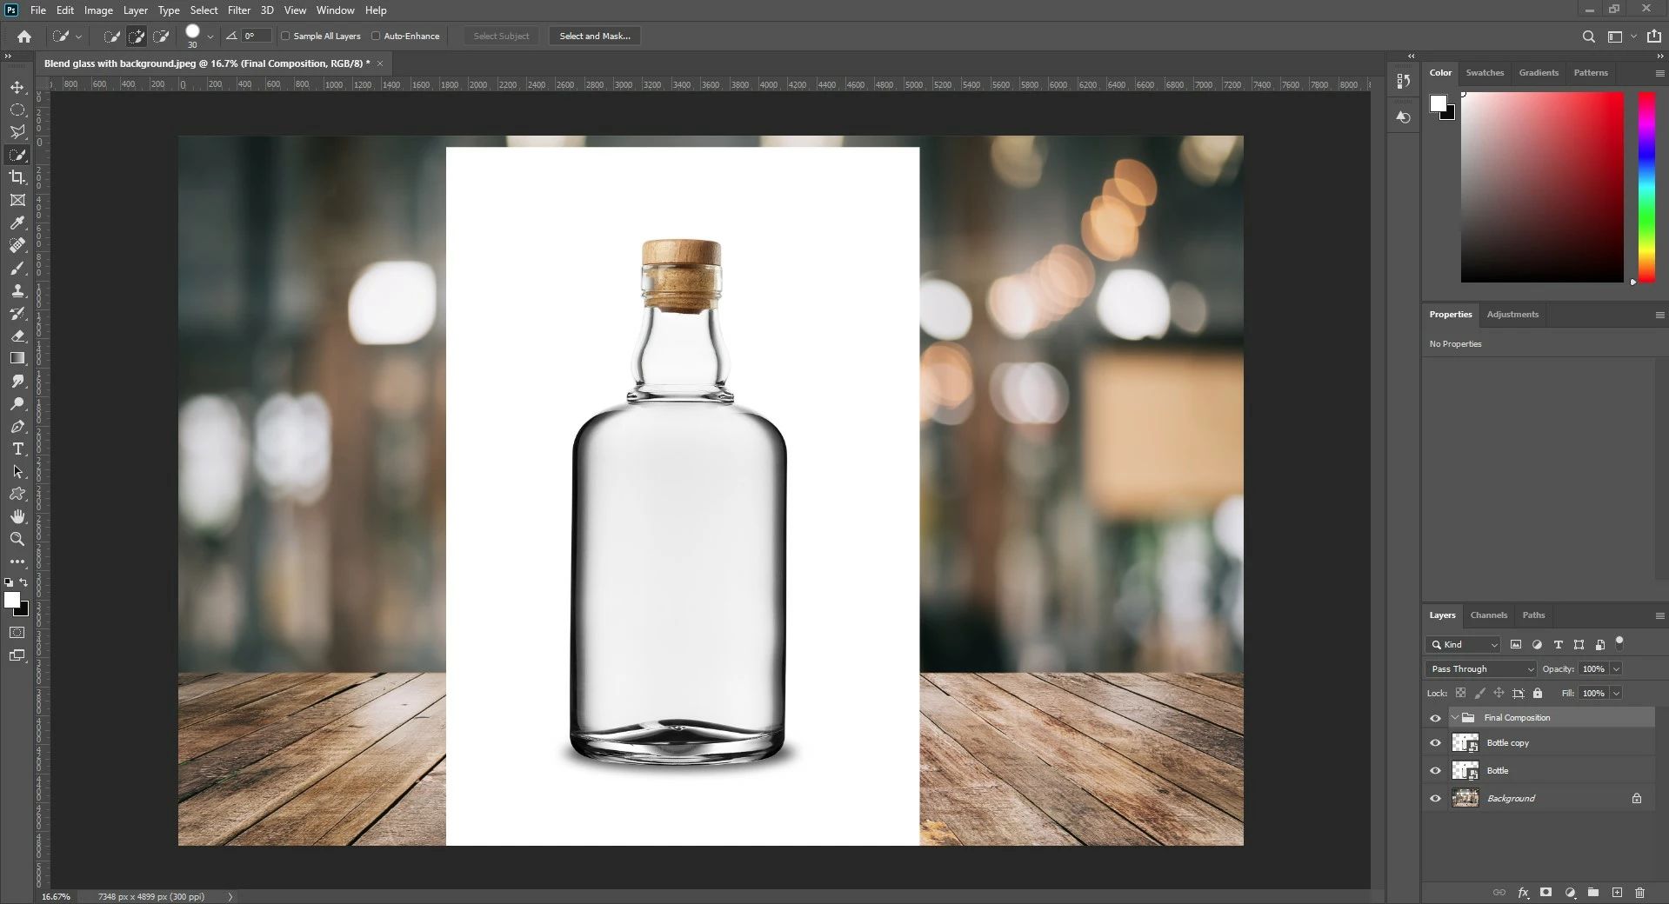Screen dimensions: 1669x904
Task: Click the Select Subject button
Action: [x=501, y=37]
